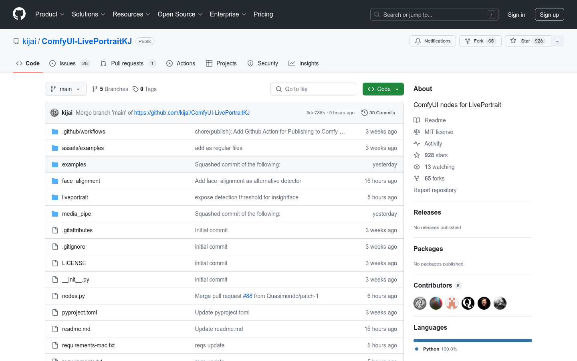Open the green Code dropdown button

pos(383,89)
